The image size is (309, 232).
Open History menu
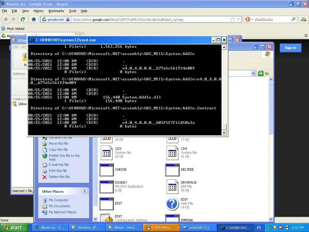coord(39,11)
